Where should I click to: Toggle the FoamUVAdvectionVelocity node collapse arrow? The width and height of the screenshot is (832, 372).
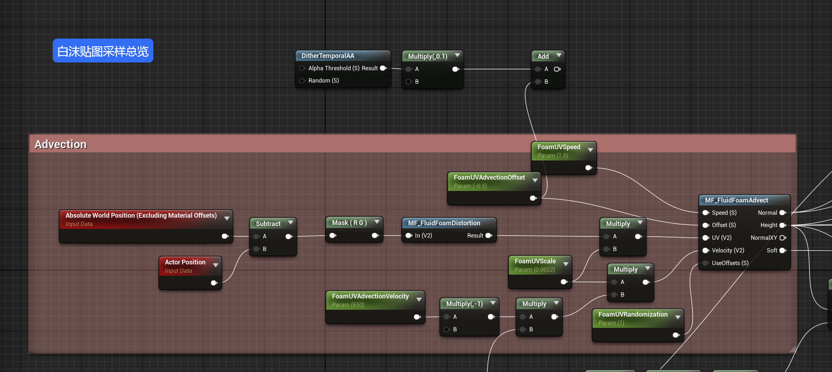pos(419,299)
